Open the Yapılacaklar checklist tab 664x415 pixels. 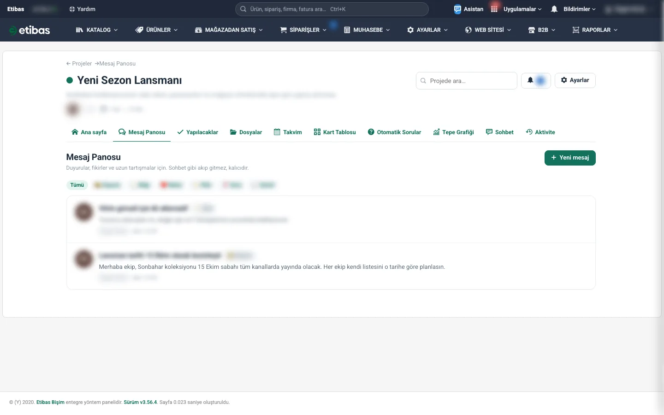coord(197,132)
